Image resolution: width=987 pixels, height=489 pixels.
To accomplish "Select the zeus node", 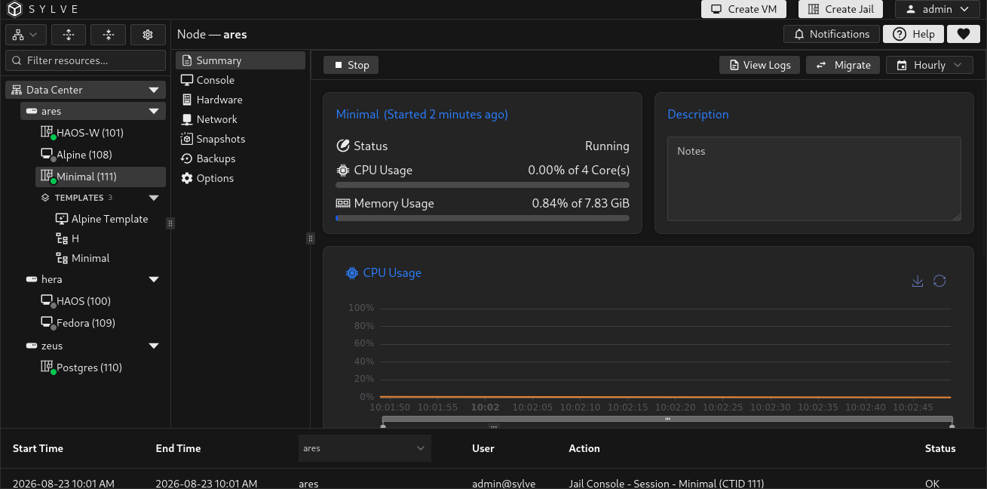I will [x=93, y=346].
